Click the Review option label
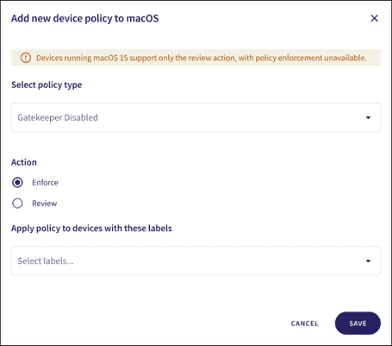Viewport: 392px width, 346px height. click(x=45, y=204)
